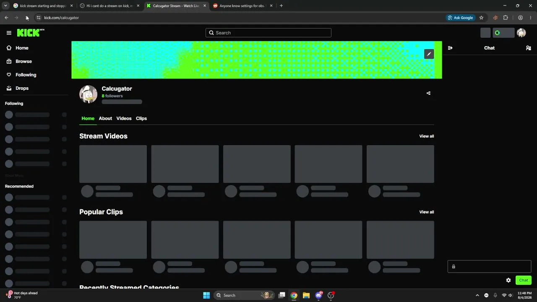This screenshot has width=537, height=302.
Task: Open the OBS icon on the taskbar
Action: click(331, 295)
